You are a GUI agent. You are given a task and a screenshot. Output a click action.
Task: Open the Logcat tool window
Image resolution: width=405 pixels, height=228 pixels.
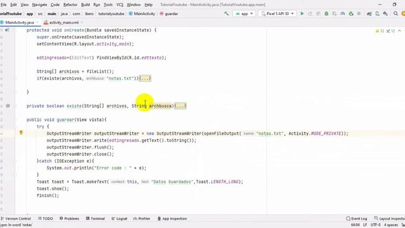(120, 218)
